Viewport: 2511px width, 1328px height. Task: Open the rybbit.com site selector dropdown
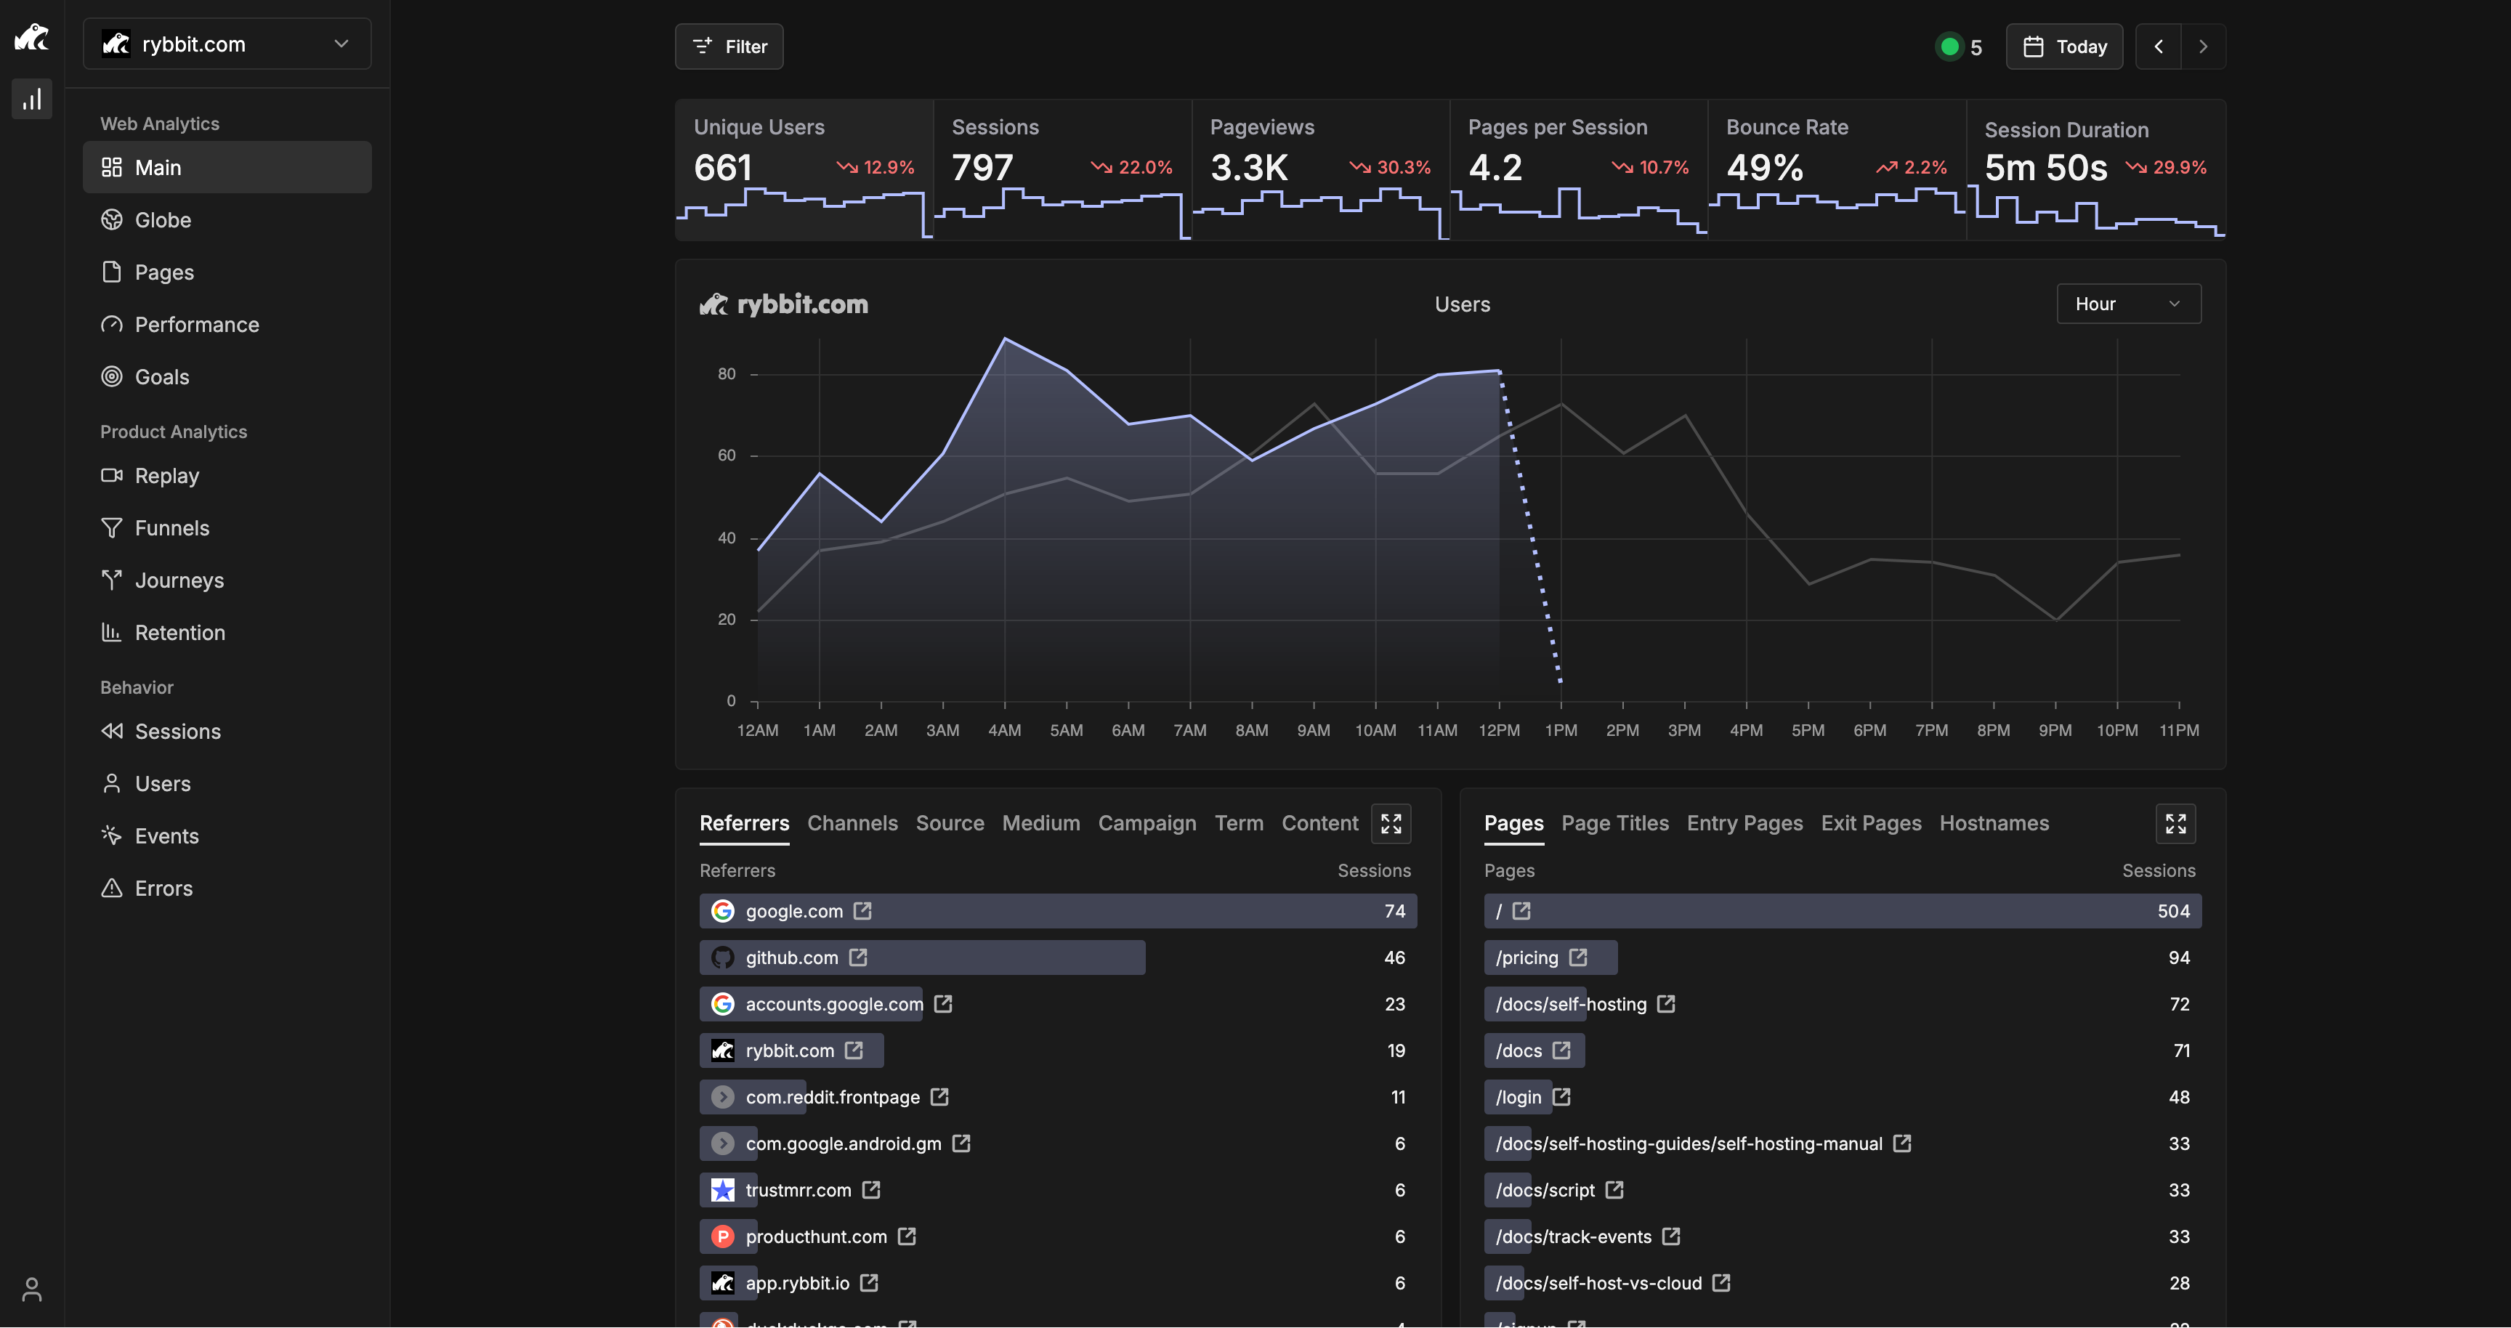pos(226,45)
